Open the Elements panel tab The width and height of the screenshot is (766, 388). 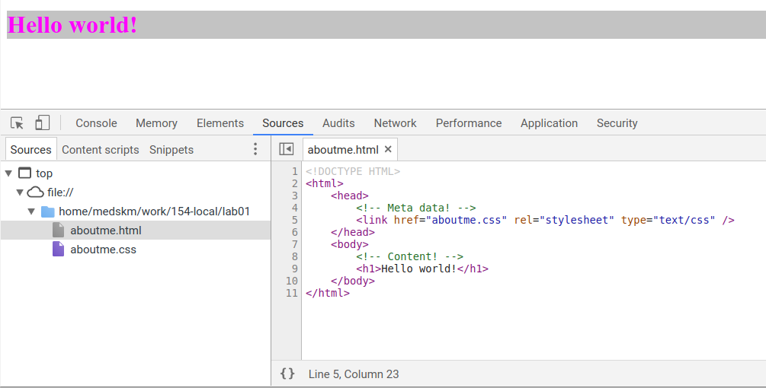[x=220, y=123]
